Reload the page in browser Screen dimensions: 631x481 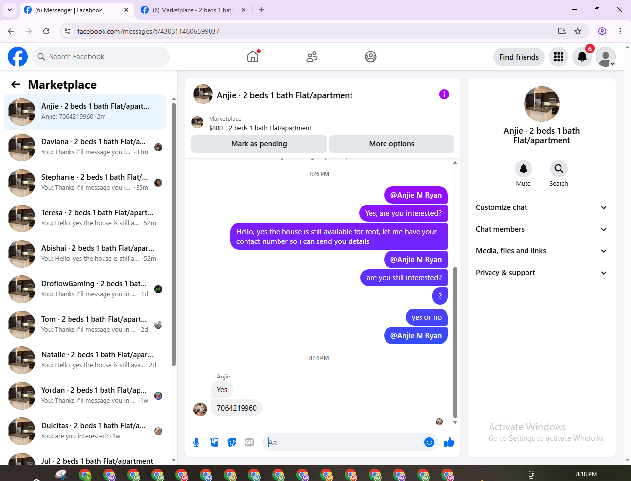pyautogui.click(x=46, y=31)
